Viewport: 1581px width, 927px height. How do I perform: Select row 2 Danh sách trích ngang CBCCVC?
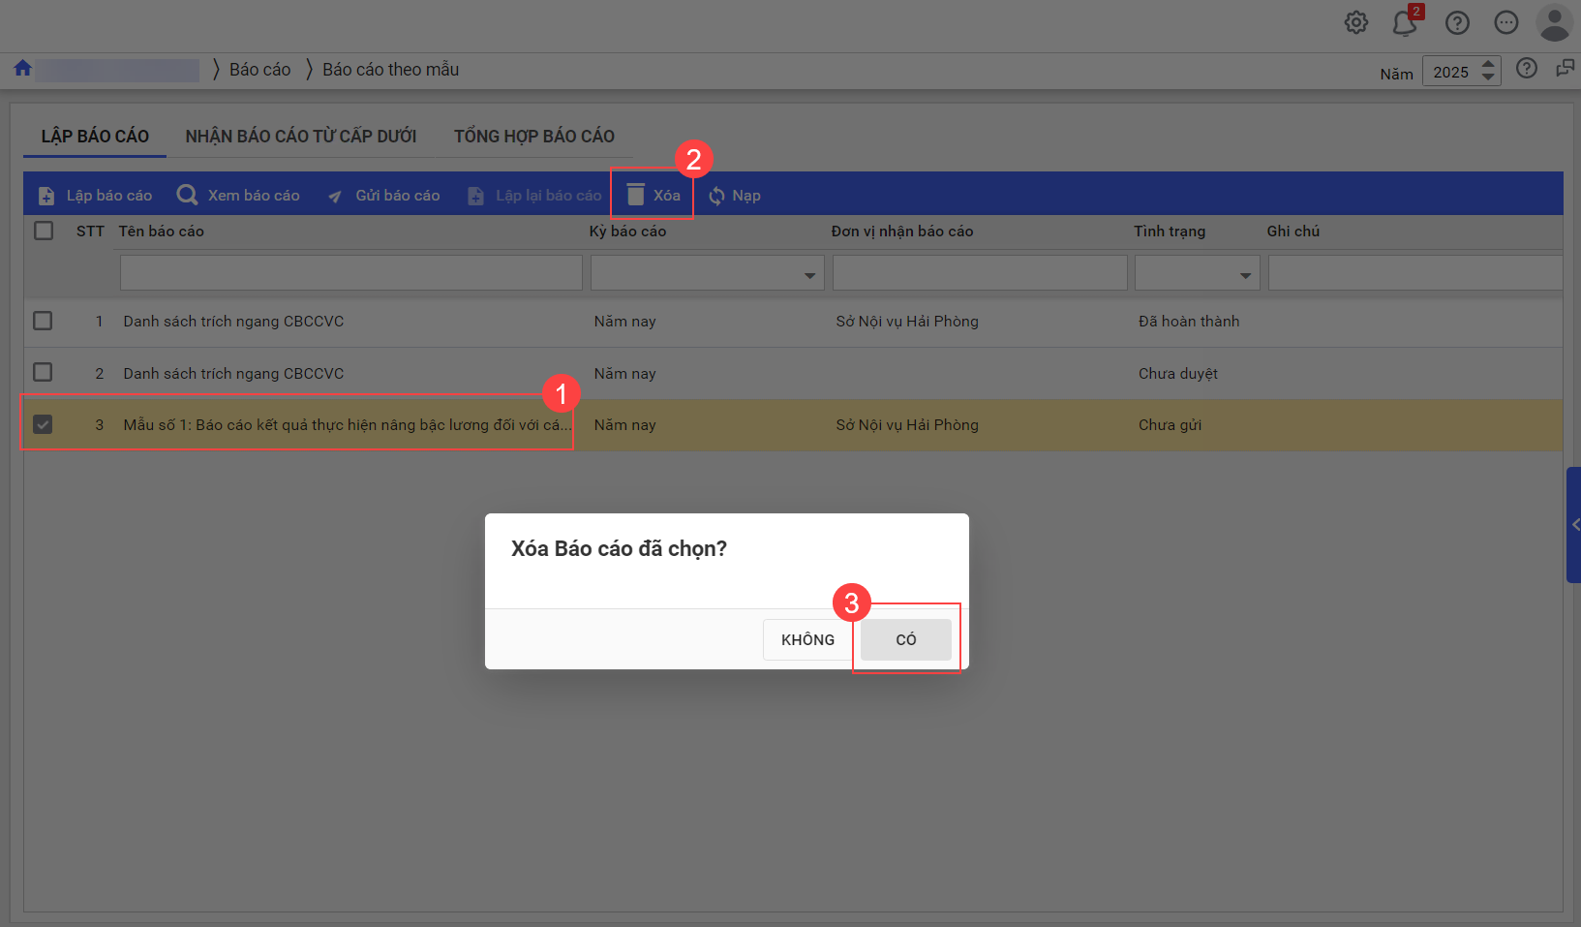pos(233,374)
